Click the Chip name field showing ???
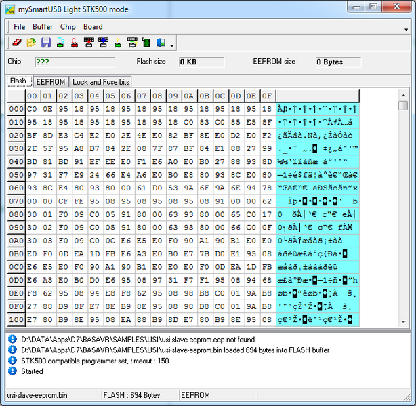This screenshot has height=406, width=416. pyautogui.click(x=75, y=62)
